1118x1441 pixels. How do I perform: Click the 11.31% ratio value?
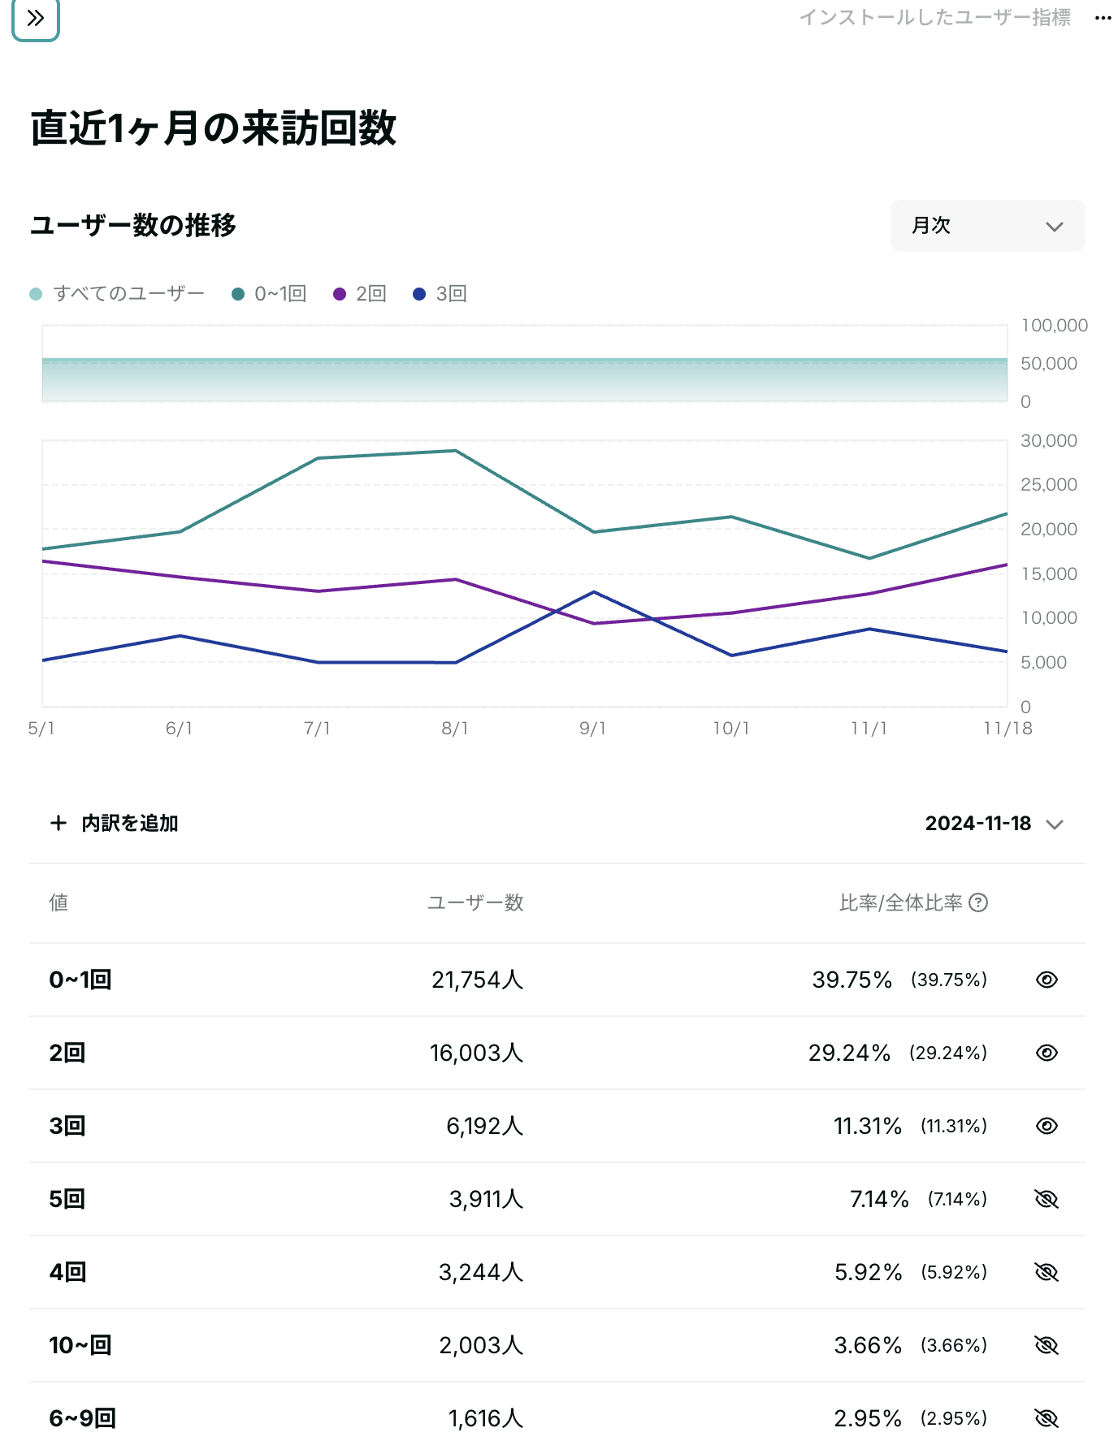(x=868, y=1126)
